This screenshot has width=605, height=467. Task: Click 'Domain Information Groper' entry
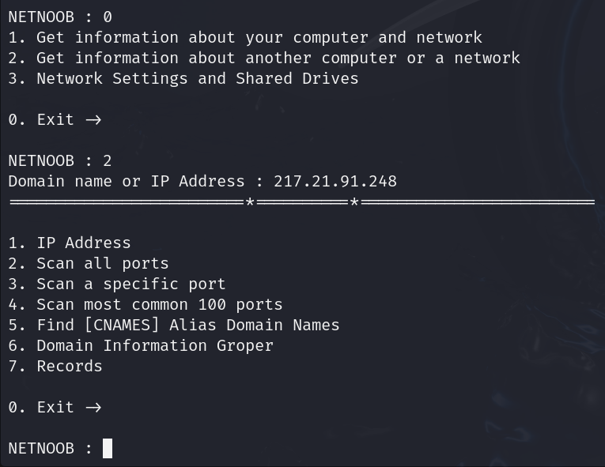click(x=141, y=346)
